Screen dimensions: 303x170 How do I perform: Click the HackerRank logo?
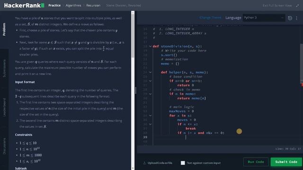tap(24, 5)
